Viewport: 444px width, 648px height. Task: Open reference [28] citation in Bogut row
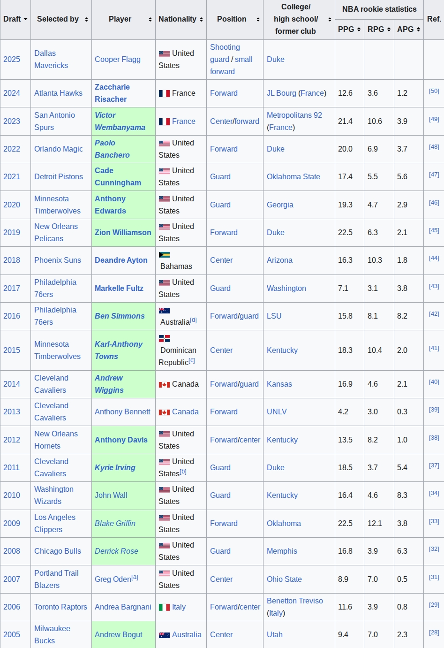point(434,633)
